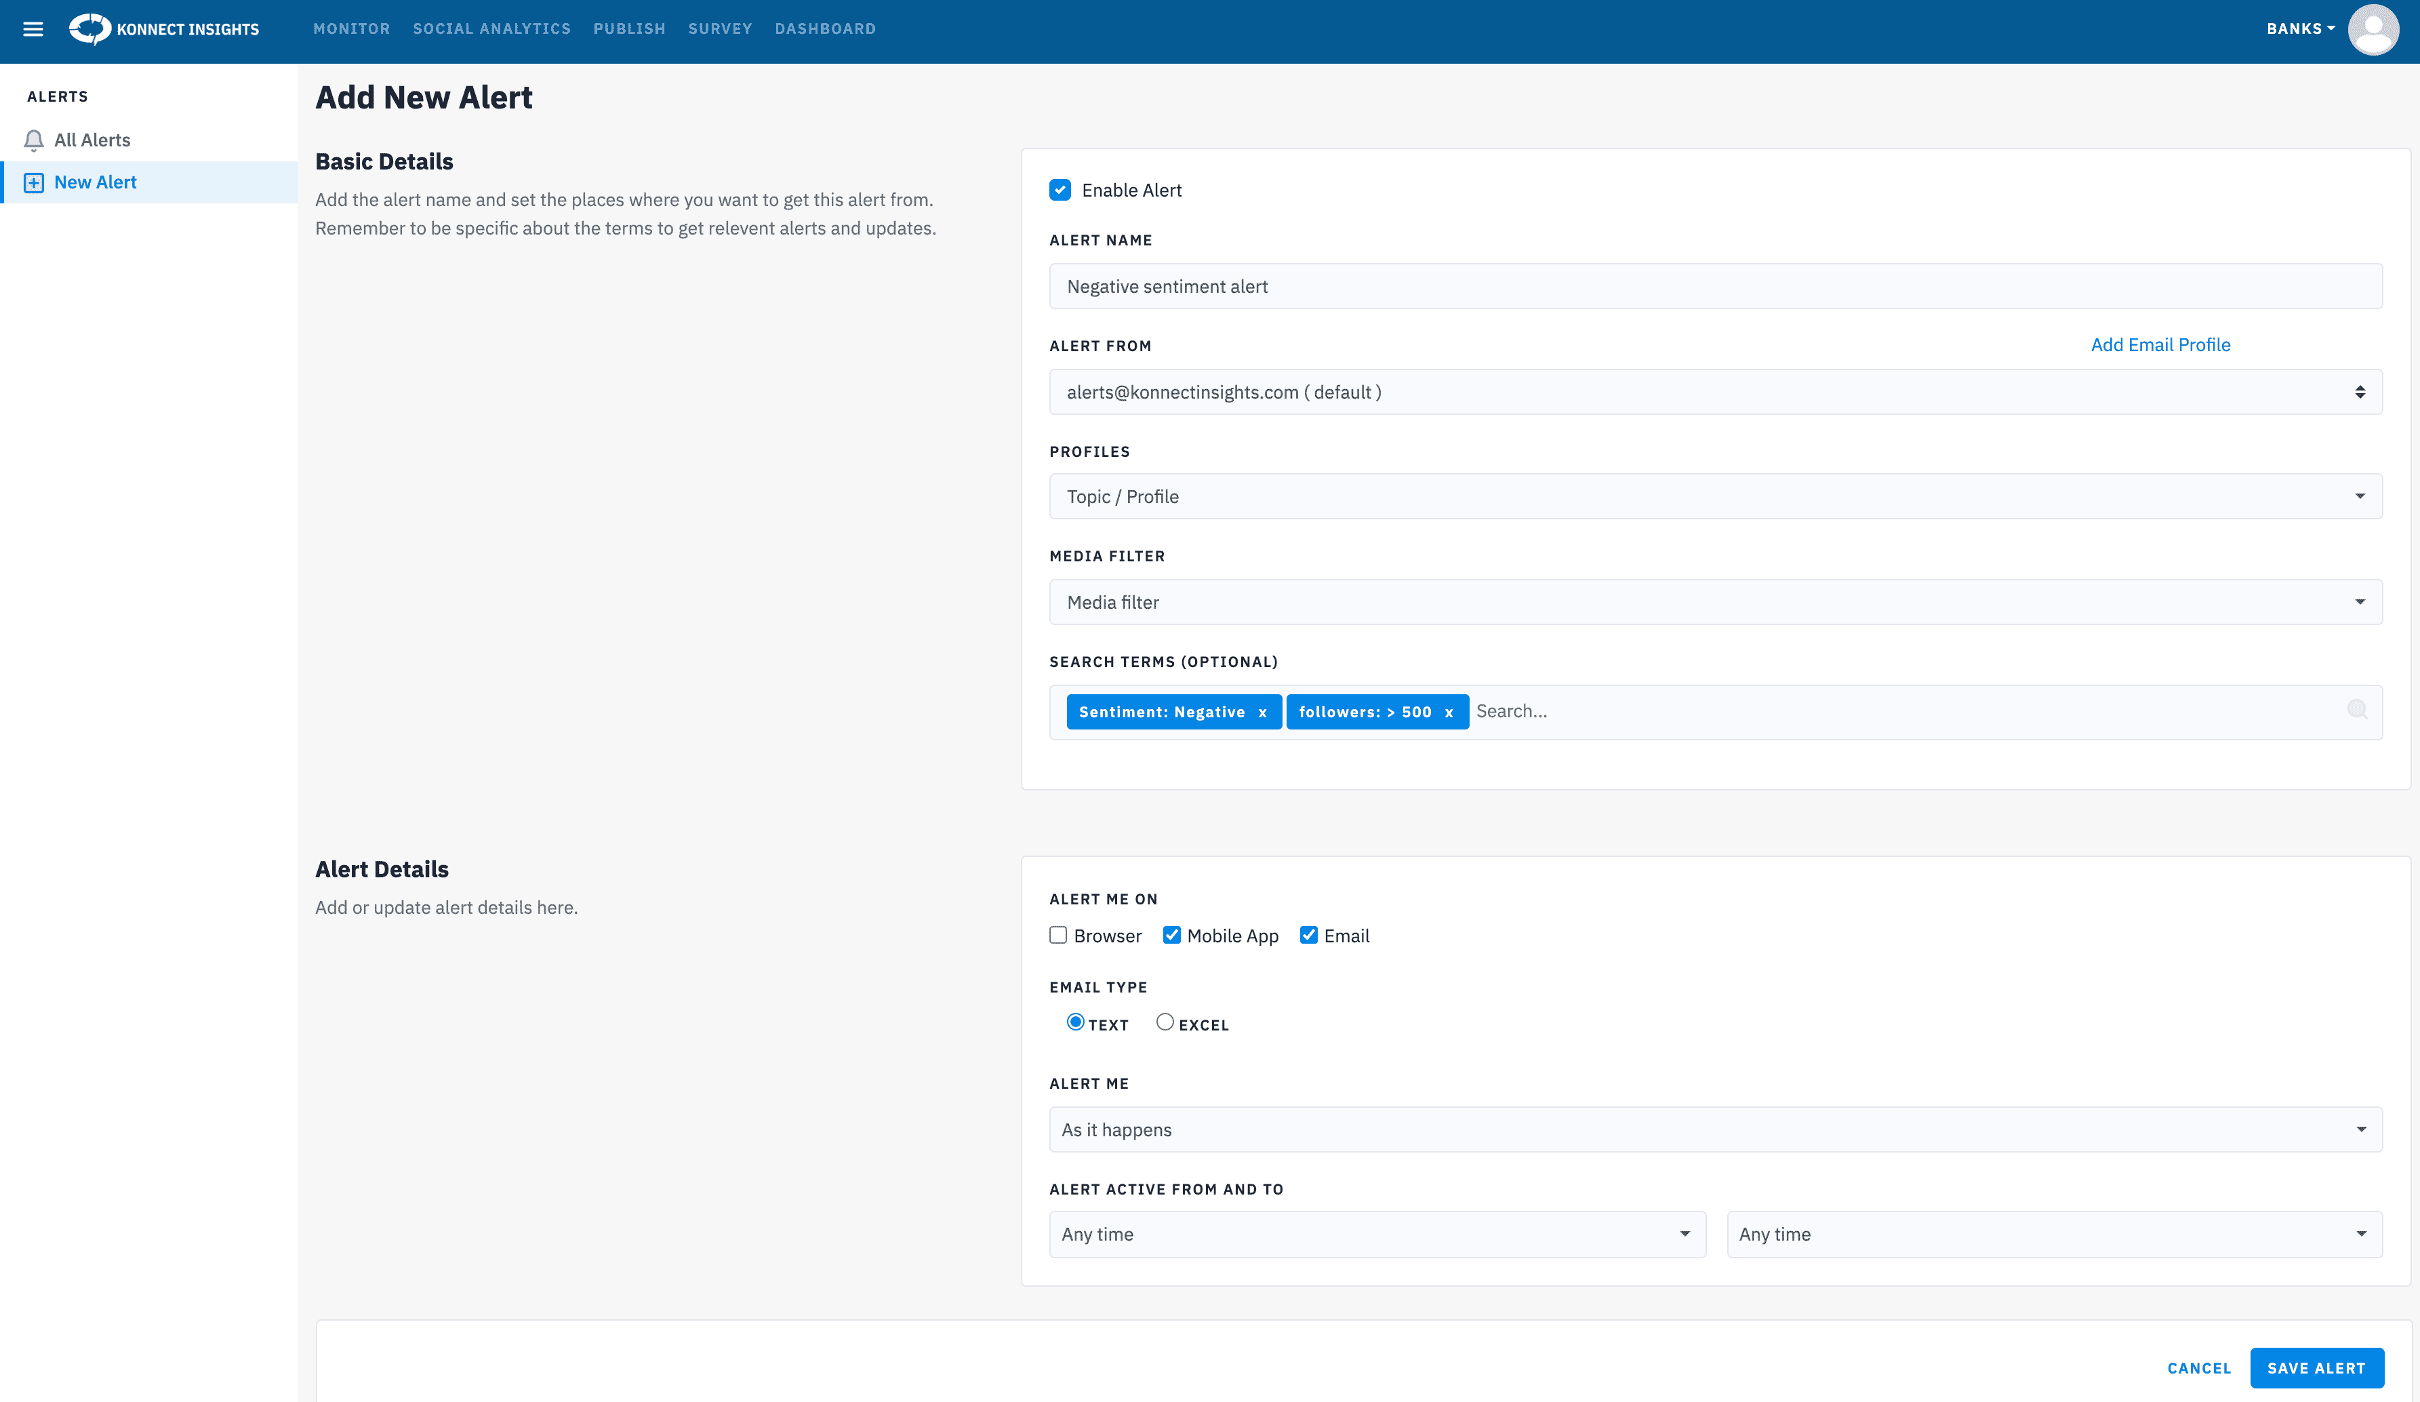2420x1402 pixels.
Task: Click inside the Alert Name field
Action: 1715,285
